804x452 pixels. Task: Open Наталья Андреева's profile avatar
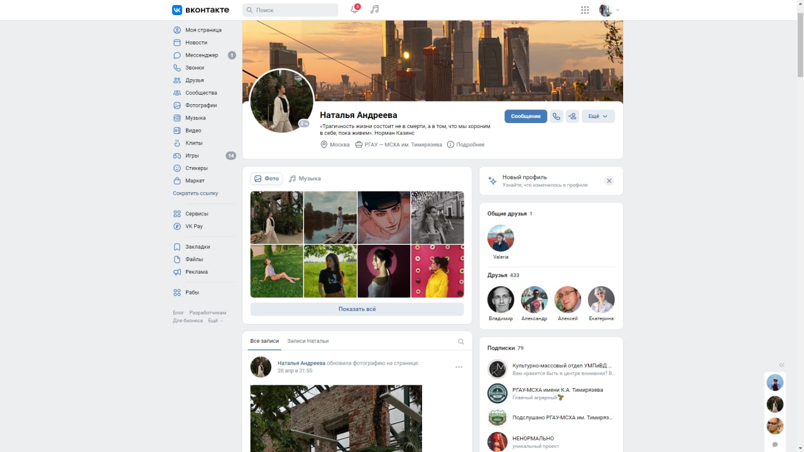click(281, 101)
